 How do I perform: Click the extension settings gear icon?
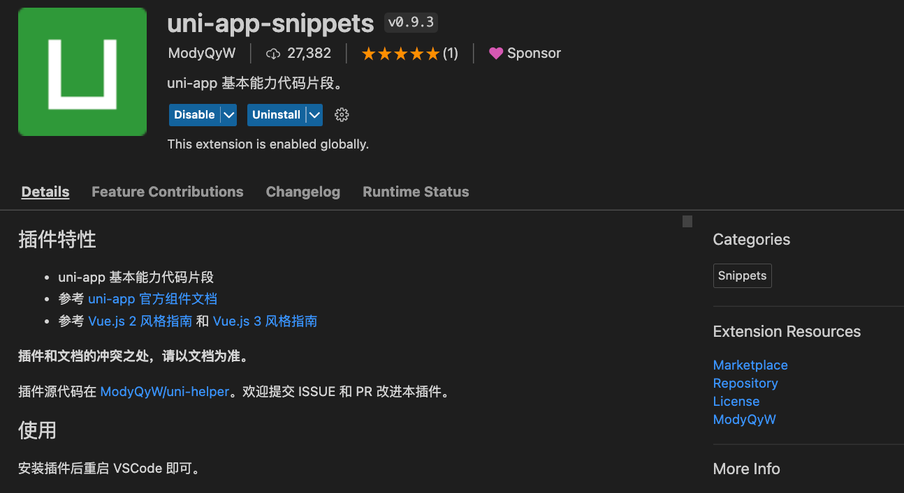click(342, 115)
